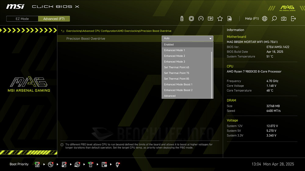Click the exit door icon
305x171 pixels.
pyautogui.click(x=293, y=19)
